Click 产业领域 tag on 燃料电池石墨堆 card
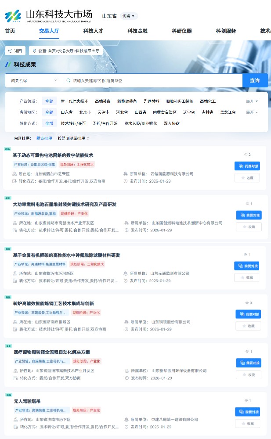Screen dimensions: 271x439 tap(35, 213)
